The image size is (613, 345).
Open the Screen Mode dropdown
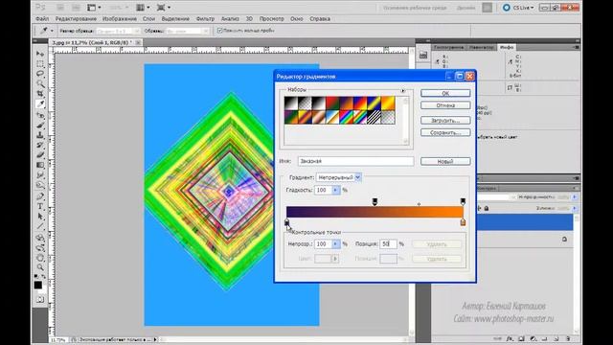pyautogui.click(x=163, y=8)
